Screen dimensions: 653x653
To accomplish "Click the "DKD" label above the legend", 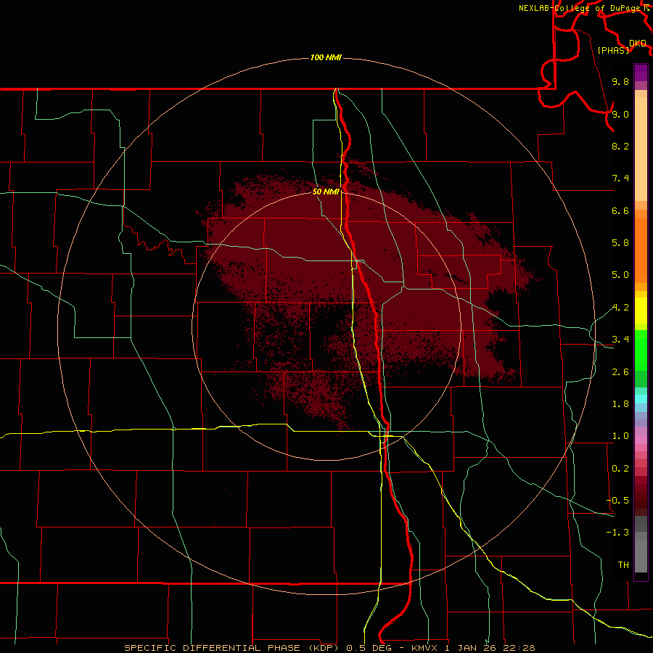I will point(638,44).
